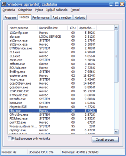Select the inetinfo.exe process
This screenshot has height=156, width=126.
pos(53,99)
